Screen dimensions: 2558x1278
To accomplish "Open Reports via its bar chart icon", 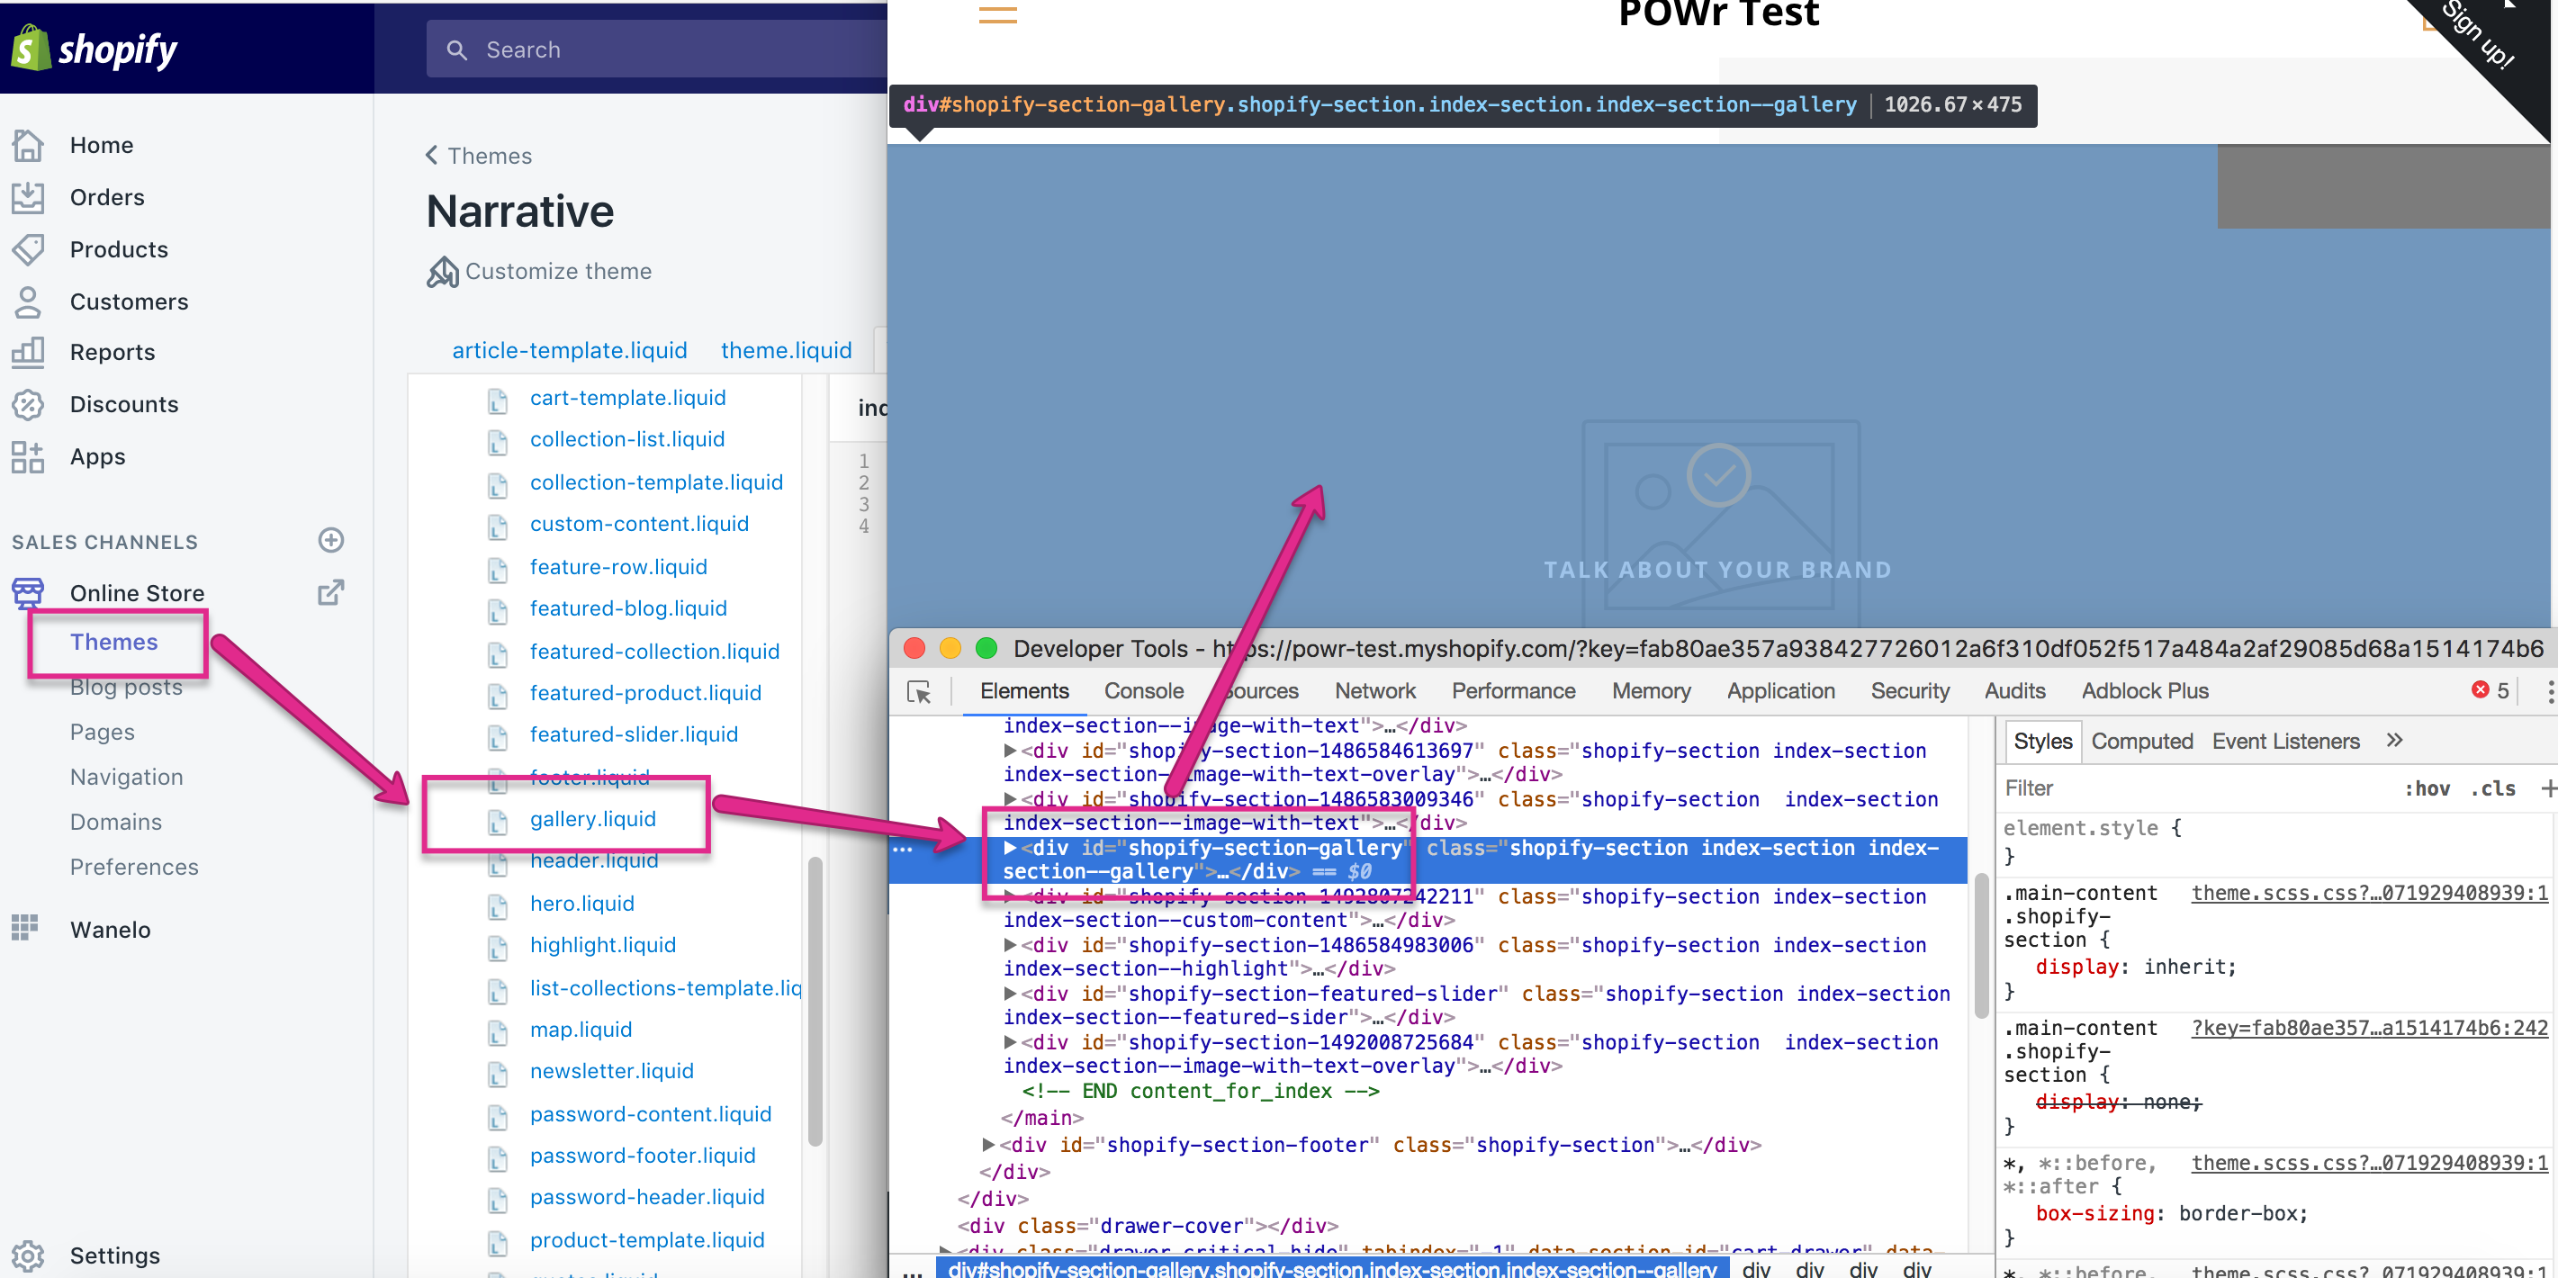I will (x=28, y=353).
